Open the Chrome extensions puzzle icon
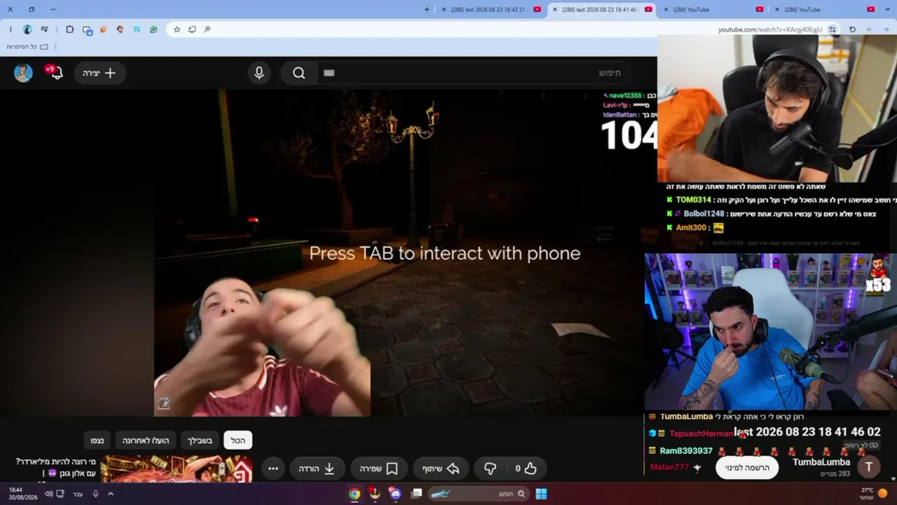 pos(69,29)
